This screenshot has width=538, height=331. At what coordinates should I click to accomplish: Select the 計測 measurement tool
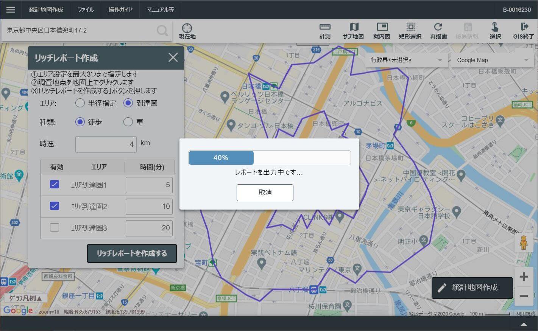(324, 30)
